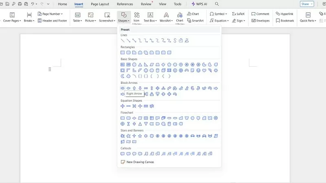Select the Right Arrow block arrow shape
This screenshot has height=183, width=326.
pyautogui.click(x=122, y=88)
